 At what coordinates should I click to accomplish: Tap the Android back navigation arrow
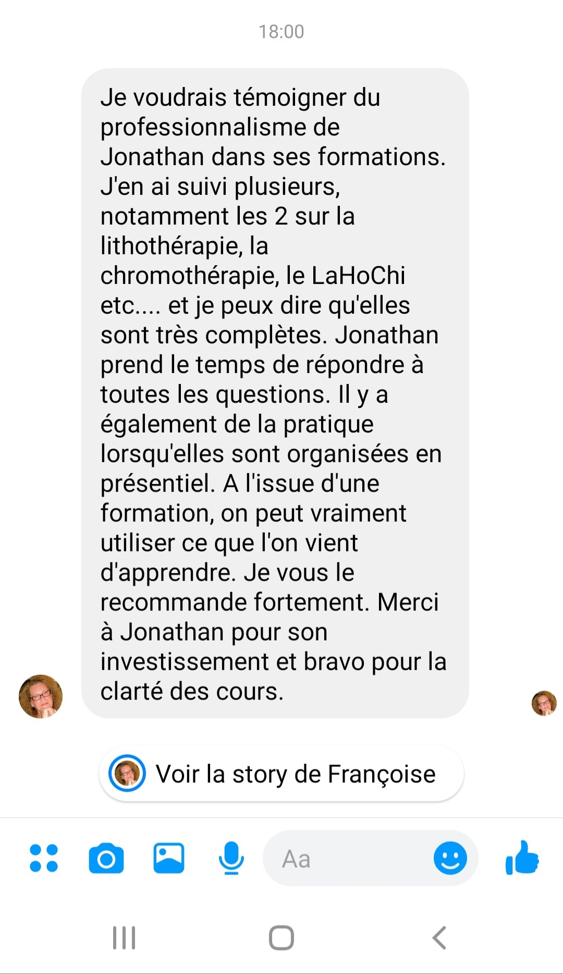[x=439, y=938]
